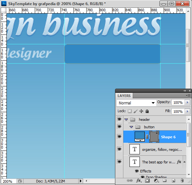Image resolution: width=192 pixels, height=185 pixels.
Task: Click the link layers icon
Action: (x=130, y=180)
